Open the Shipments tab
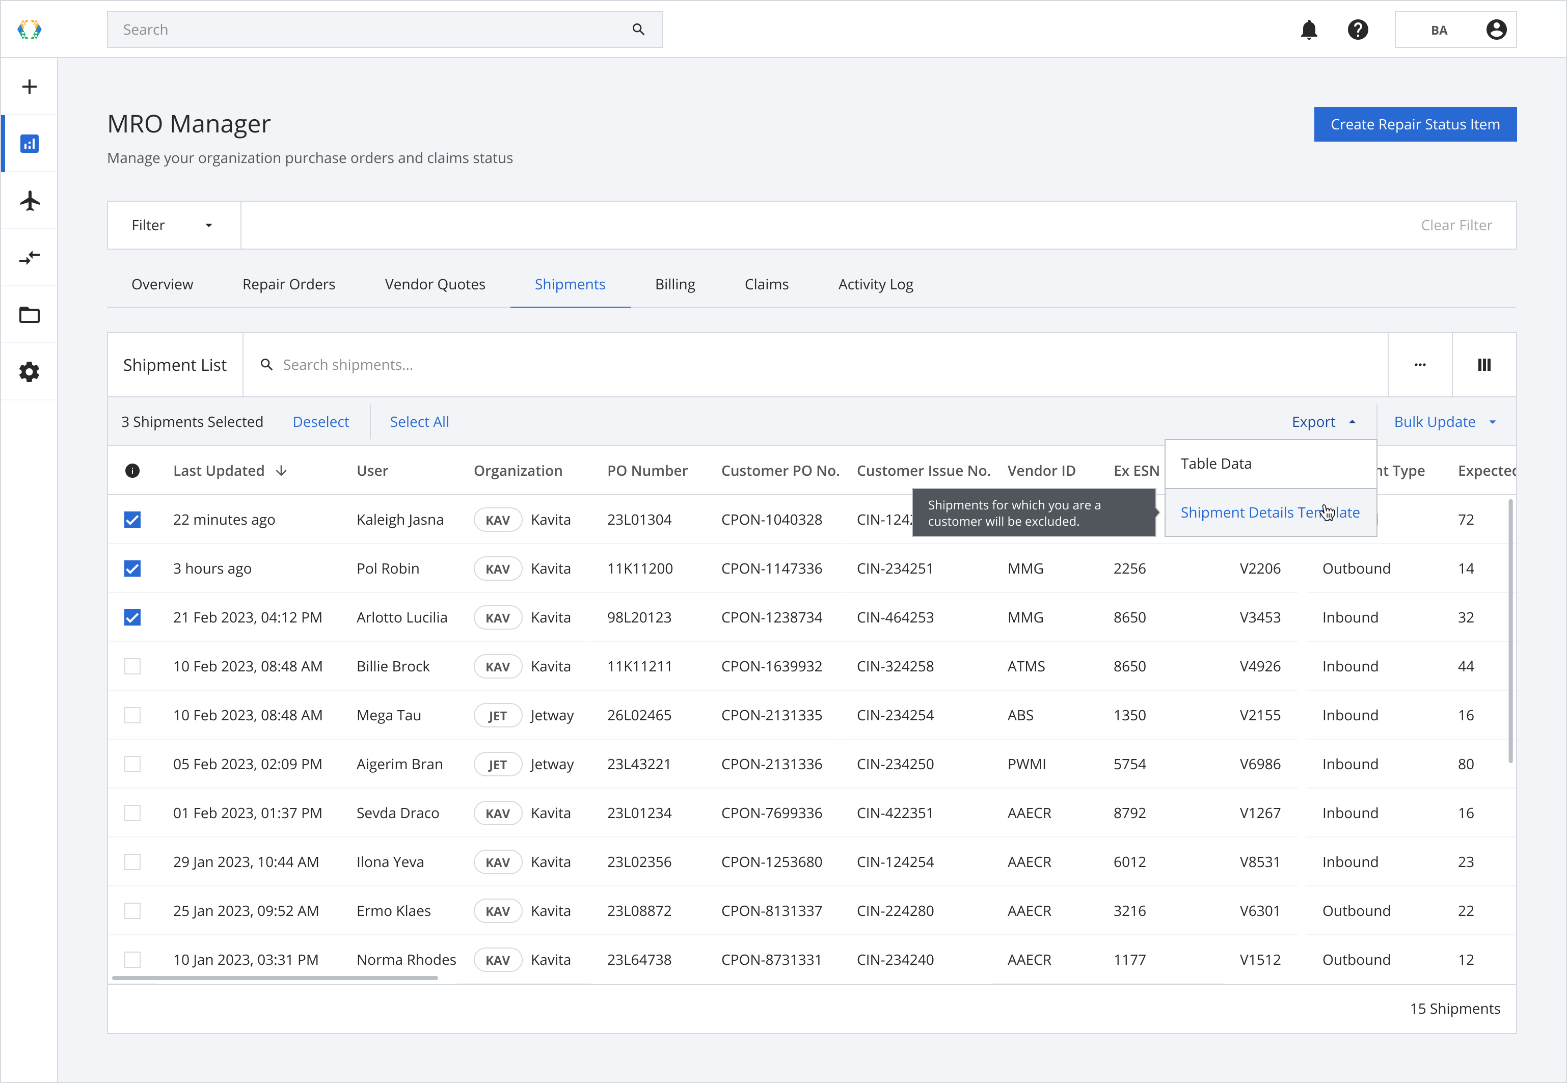This screenshot has height=1083, width=1567. pyautogui.click(x=570, y=284)
